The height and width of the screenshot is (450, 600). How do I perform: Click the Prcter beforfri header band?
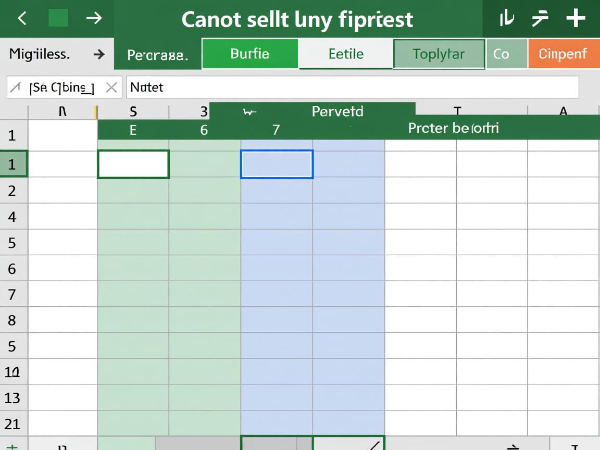coord(453,128)
